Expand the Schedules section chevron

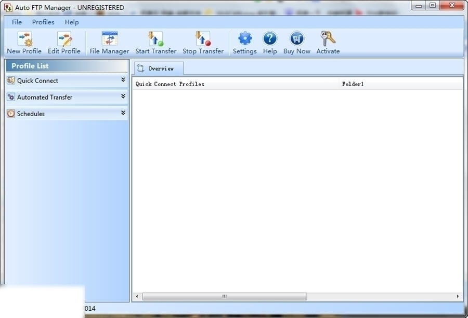tap(123, 113)
